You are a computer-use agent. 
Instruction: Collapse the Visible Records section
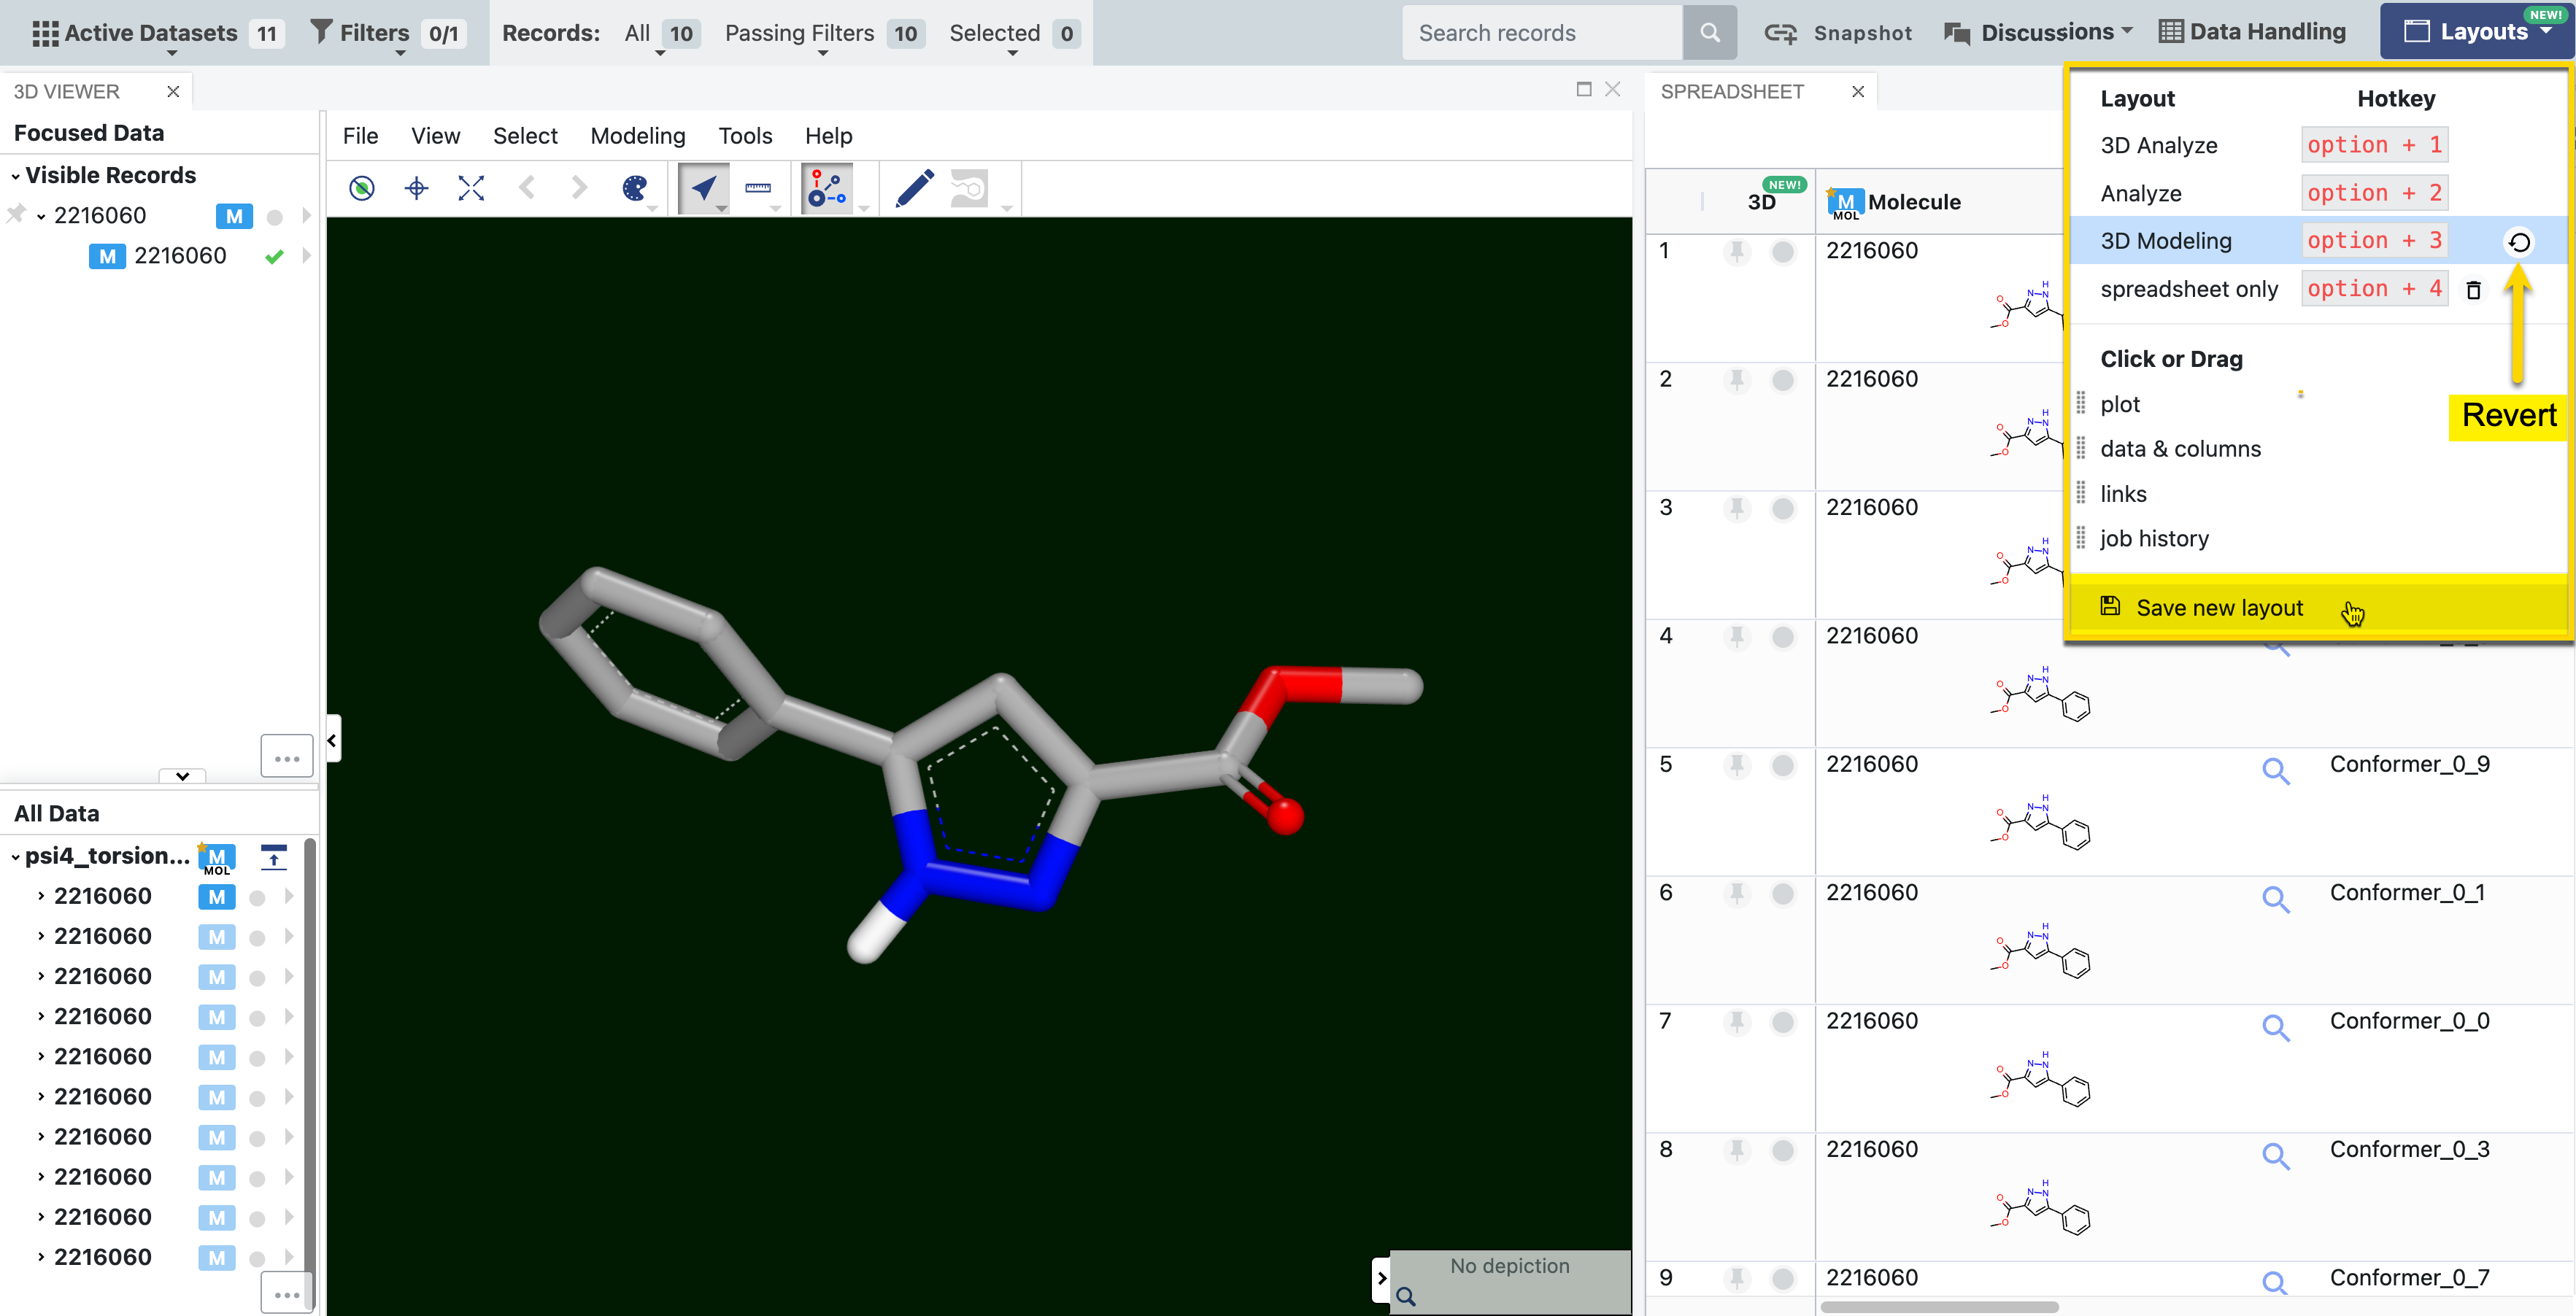click(16, 176)
